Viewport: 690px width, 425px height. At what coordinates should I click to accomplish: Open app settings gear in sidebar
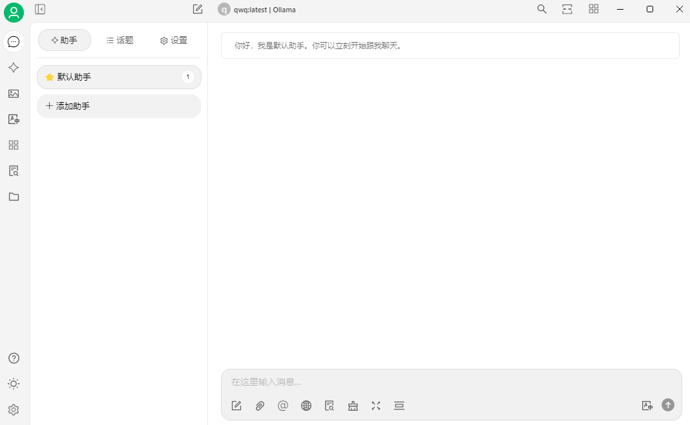[14, 409]
